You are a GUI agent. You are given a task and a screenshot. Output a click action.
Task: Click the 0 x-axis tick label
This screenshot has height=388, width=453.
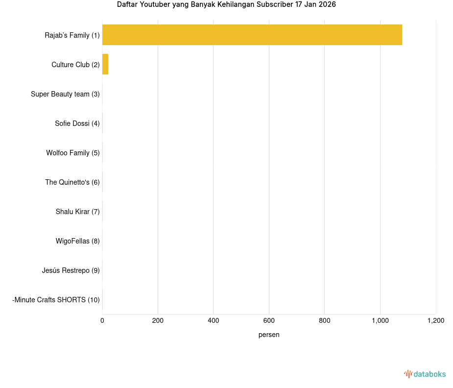(102, 321)
